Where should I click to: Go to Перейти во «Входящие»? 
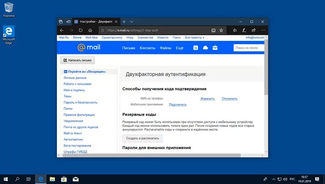tap(87, 71)
